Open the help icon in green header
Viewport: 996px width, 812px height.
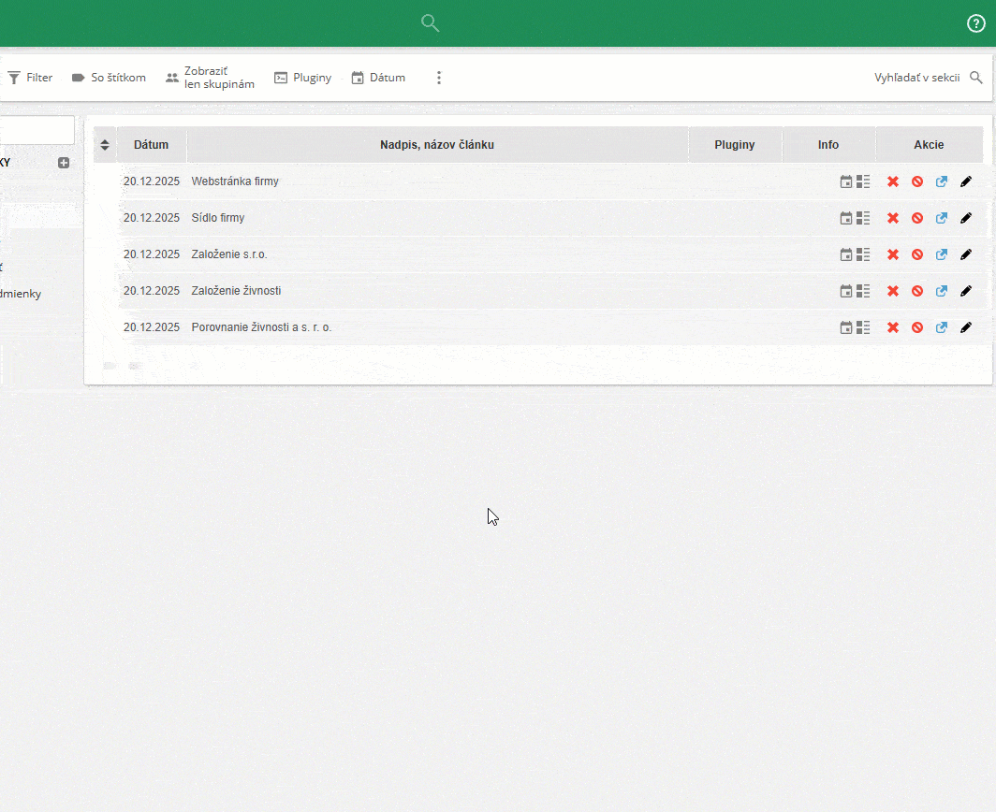[975, 23]
